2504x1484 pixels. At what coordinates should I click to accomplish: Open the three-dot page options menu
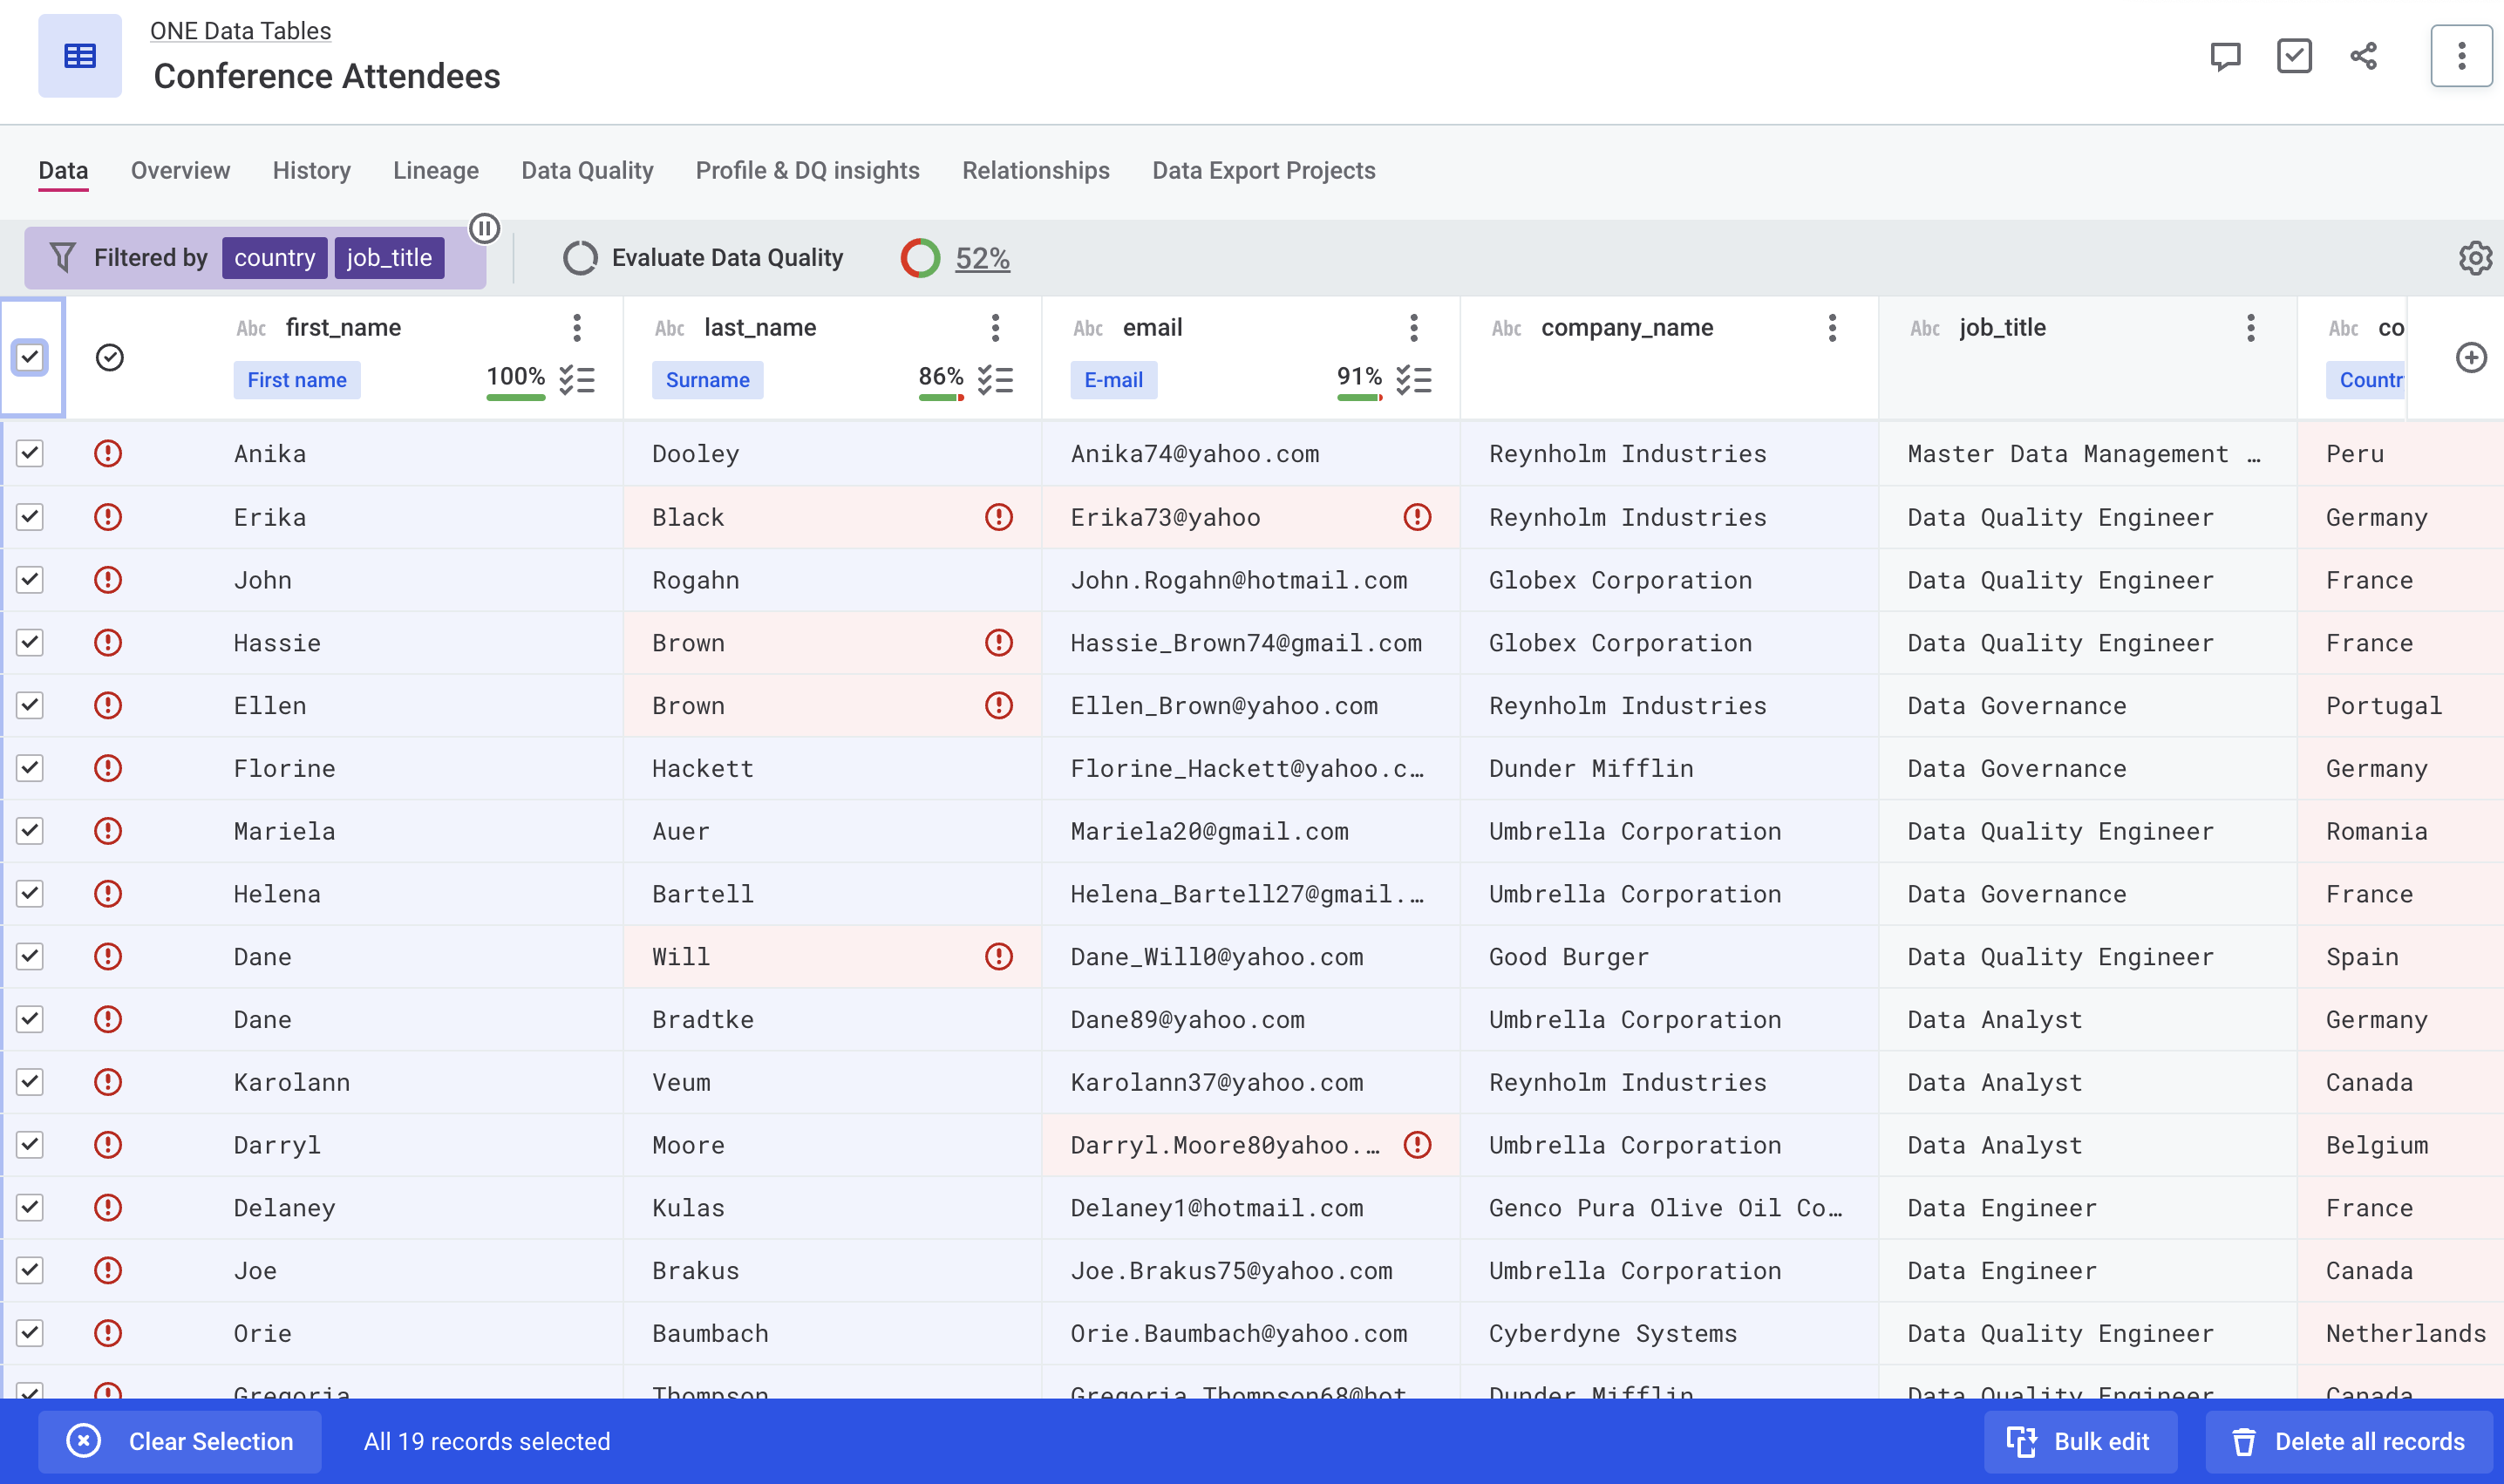pos(2461,56)
